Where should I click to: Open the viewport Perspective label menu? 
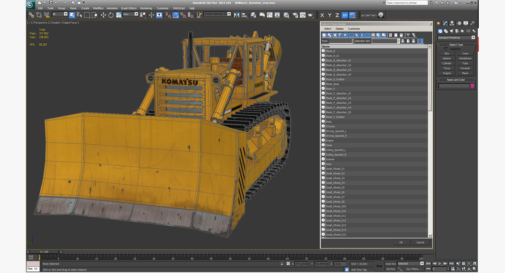pos(41,23)
